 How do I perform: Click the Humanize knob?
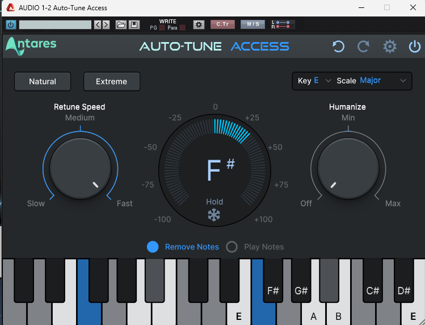point(348,169)
